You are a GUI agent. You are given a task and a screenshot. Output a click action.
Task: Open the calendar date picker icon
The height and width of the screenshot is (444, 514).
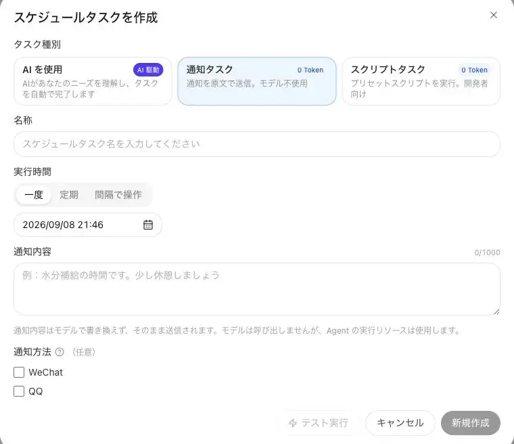pos(148,225)
